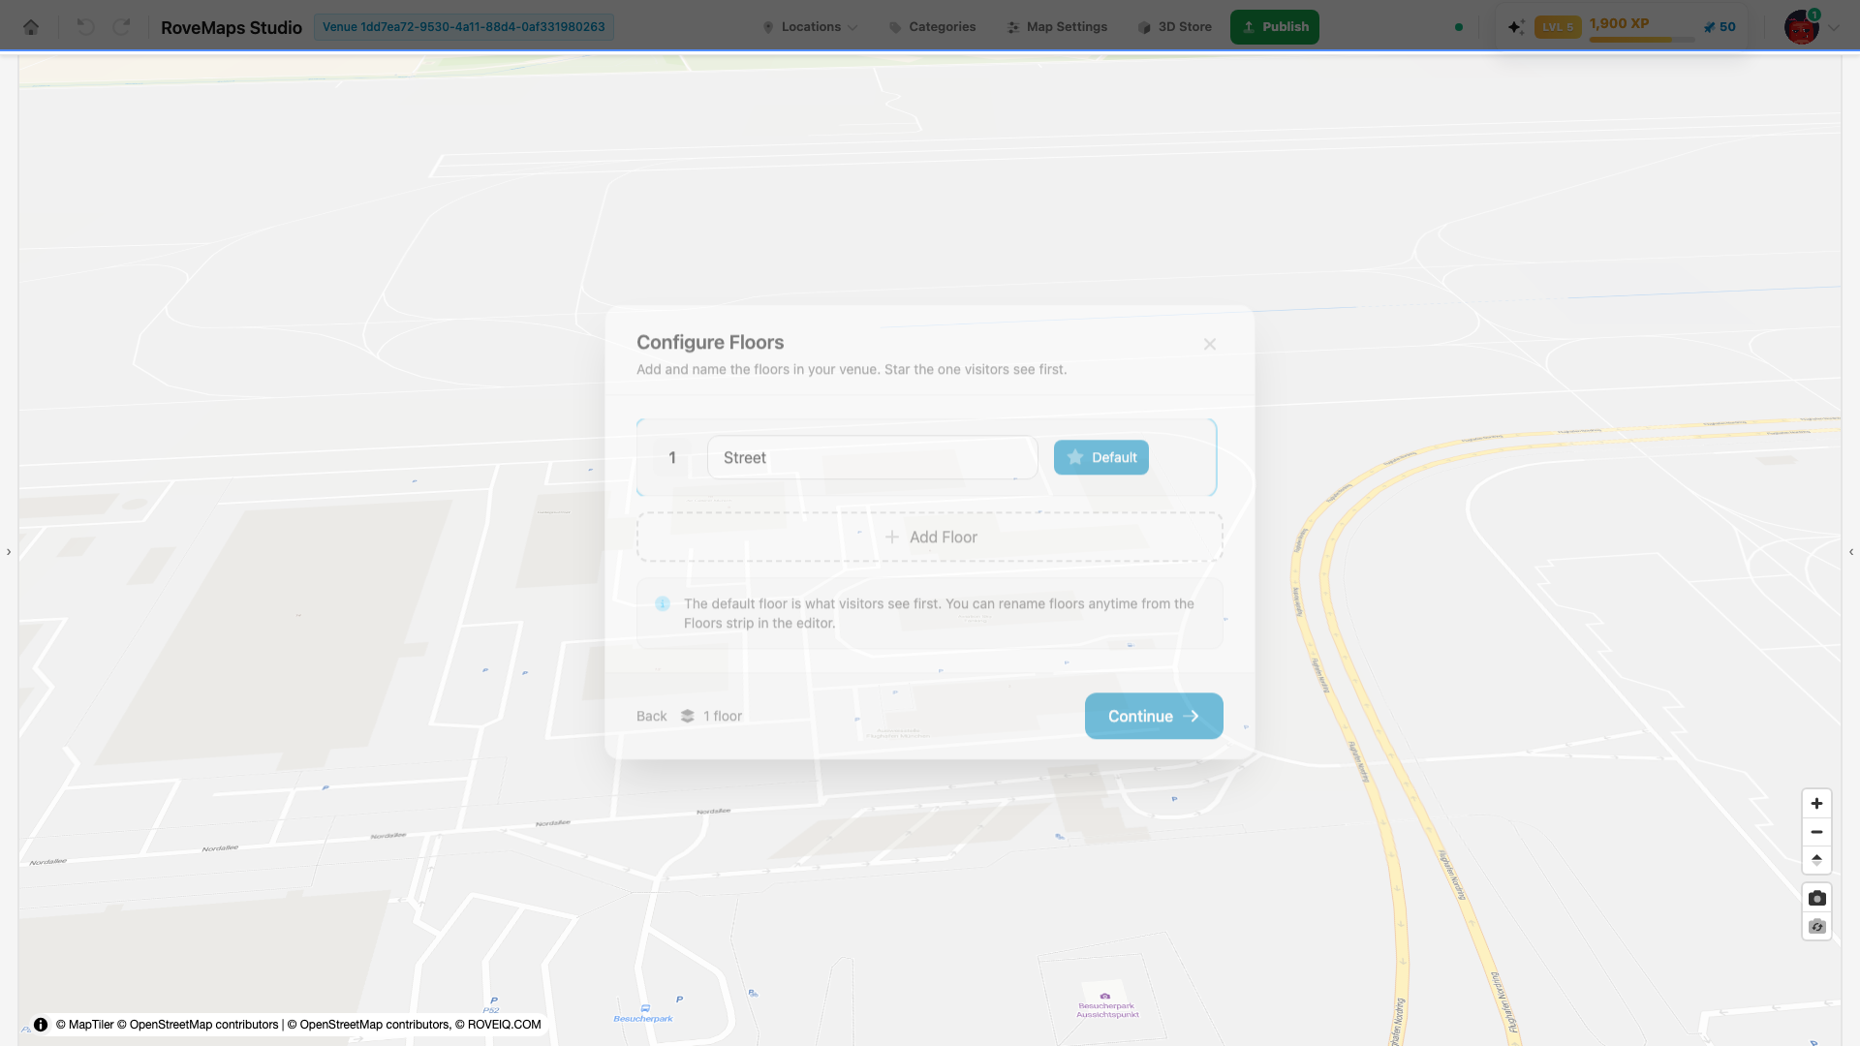This screenshot has width=1860, height=1046.
Task: Click the AI sparkle icon near level badge
Action: click(x=1515, y=27)
